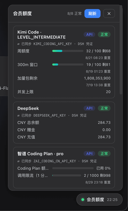The image size is (128, 211).
Task: Click the DeepSeek 正常 status badge
Action: pyautogui.click(x=104, y=108)
